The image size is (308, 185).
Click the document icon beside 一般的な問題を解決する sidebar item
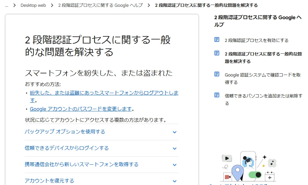click(x=217, y=53)
